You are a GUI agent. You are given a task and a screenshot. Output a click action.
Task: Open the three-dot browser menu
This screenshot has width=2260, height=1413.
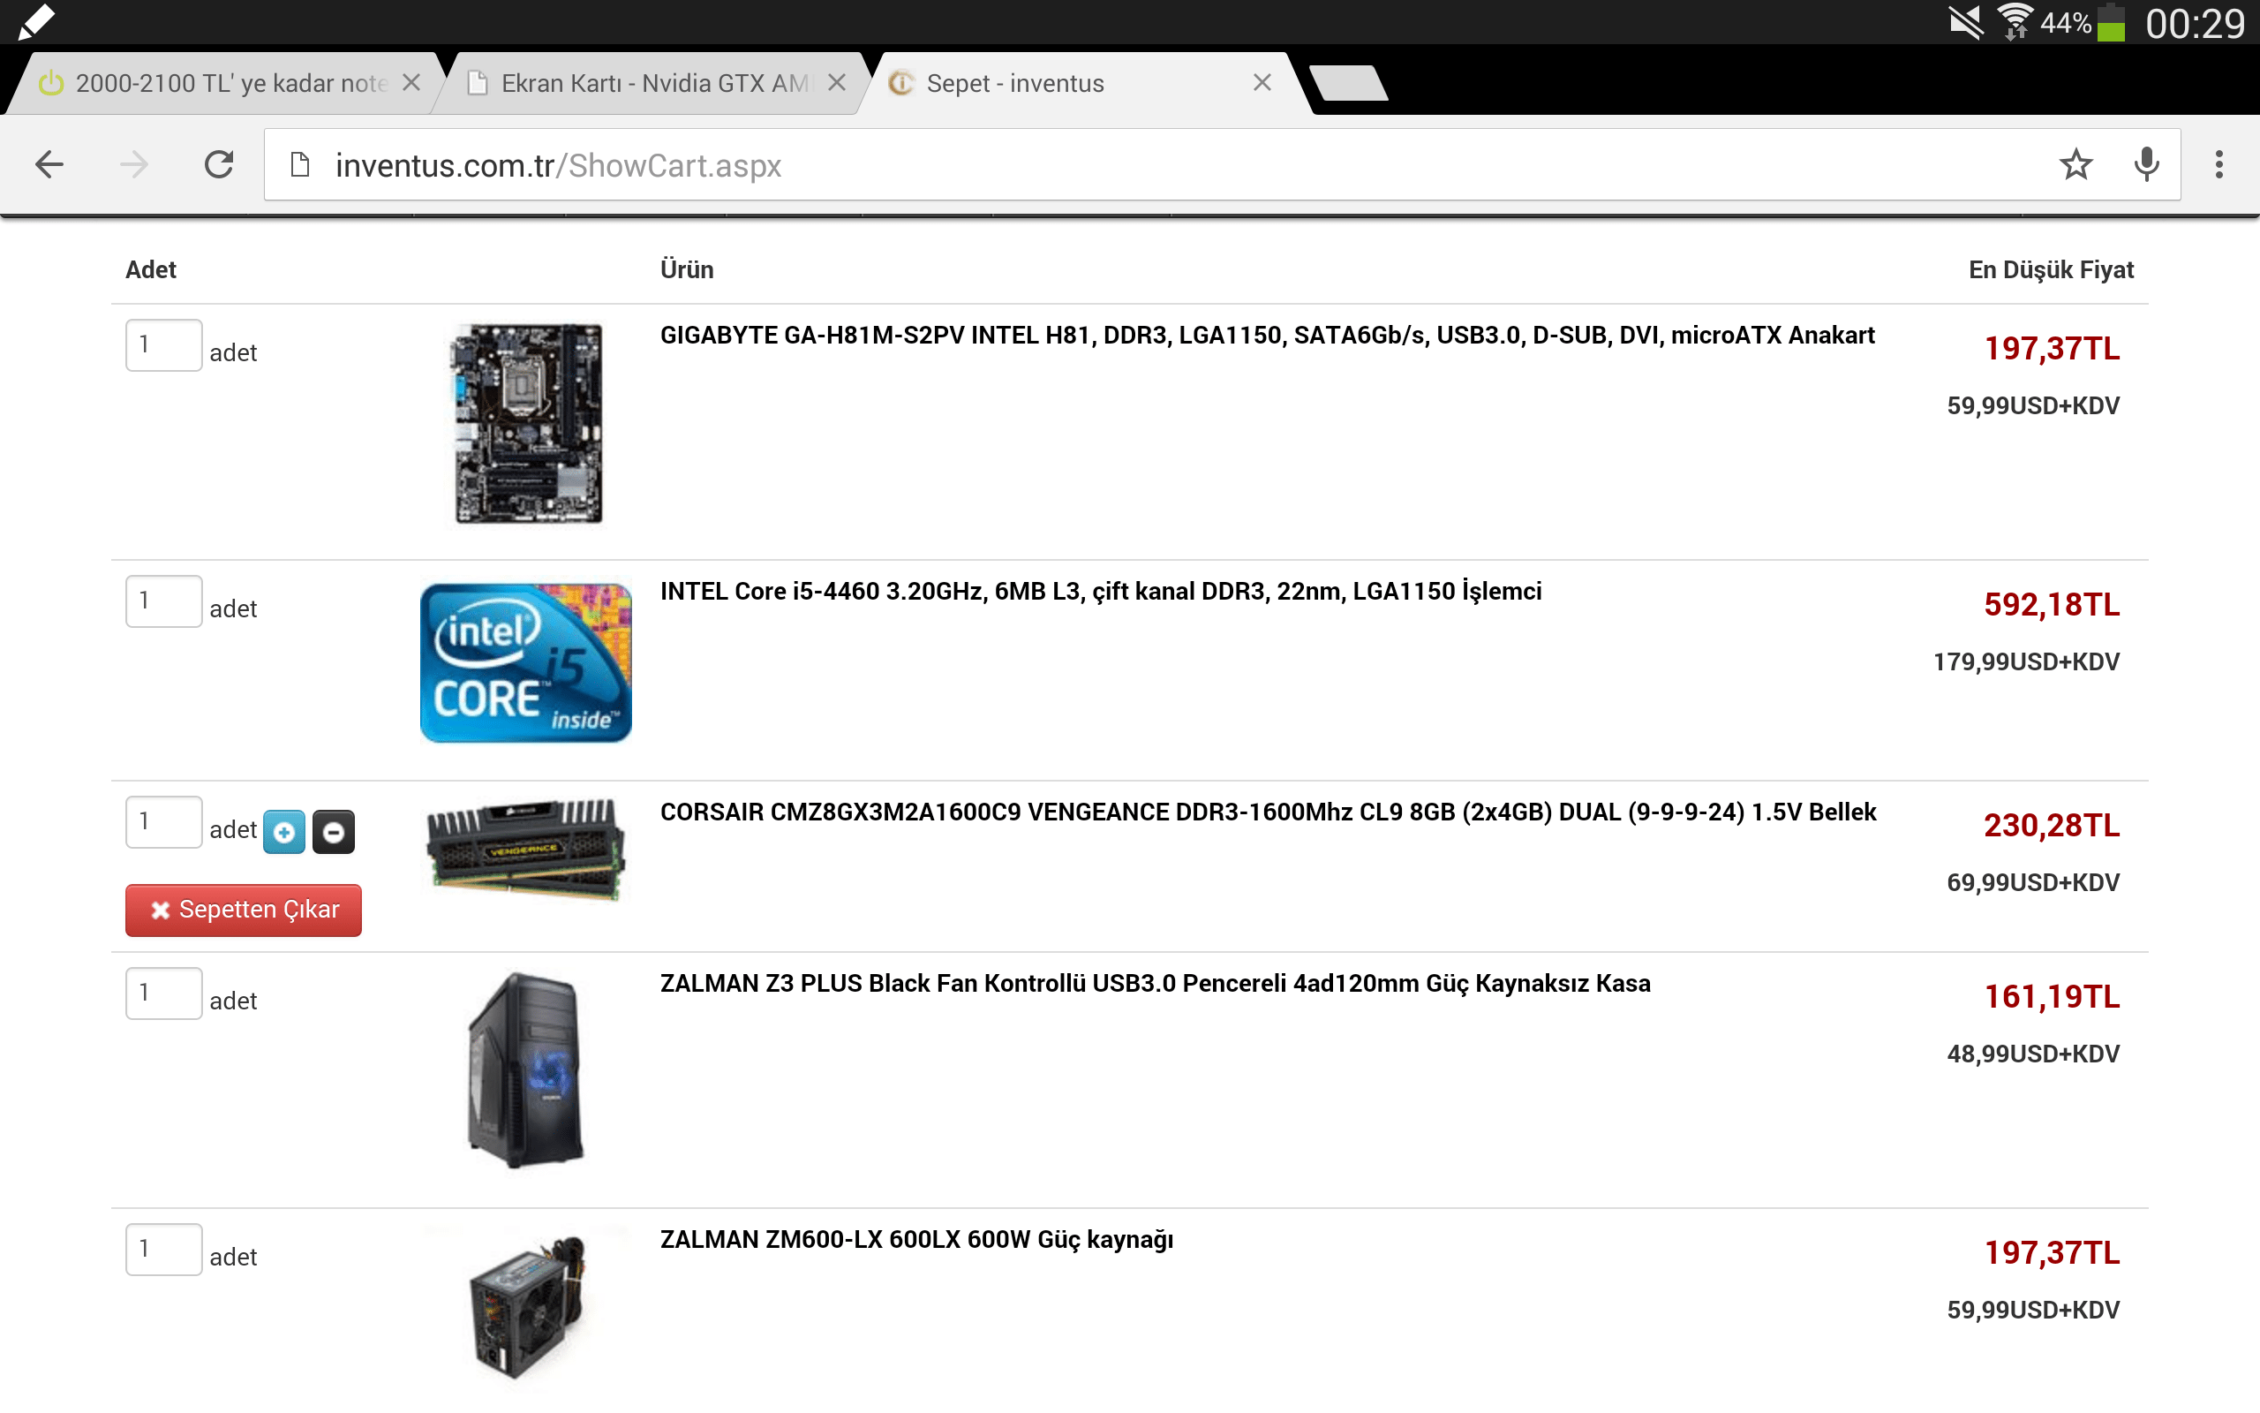[x=2219, y=165]
